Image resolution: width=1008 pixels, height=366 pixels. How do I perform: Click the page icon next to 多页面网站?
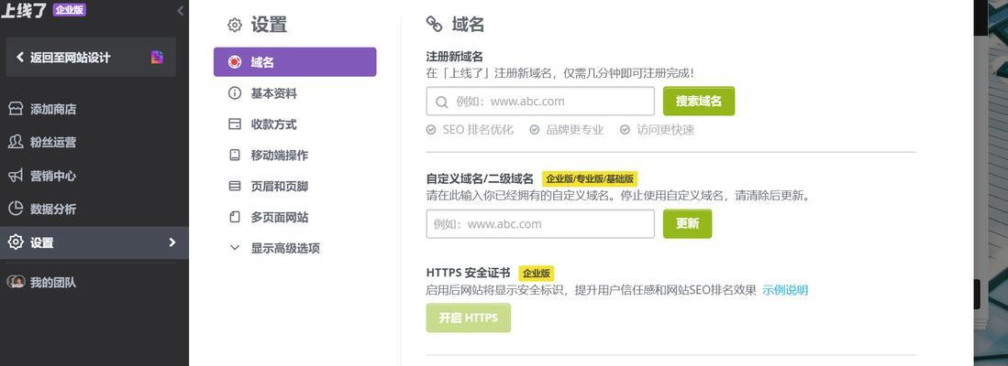[235, 217]
